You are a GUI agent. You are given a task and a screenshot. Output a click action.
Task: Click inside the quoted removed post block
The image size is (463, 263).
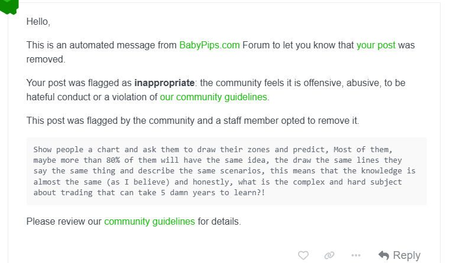(226, 171)
